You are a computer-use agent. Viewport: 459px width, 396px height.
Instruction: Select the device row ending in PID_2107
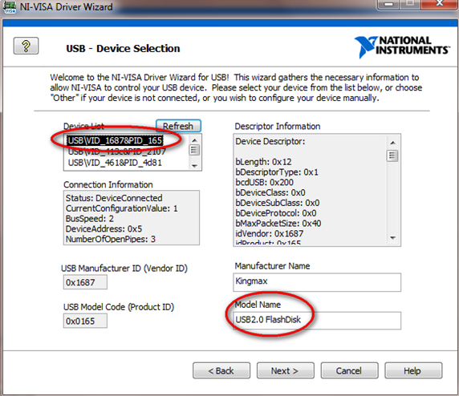(117, 152)
